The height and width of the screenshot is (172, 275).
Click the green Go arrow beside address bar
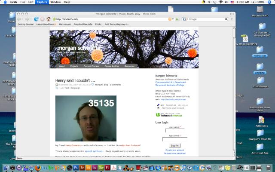pos(177,19)
